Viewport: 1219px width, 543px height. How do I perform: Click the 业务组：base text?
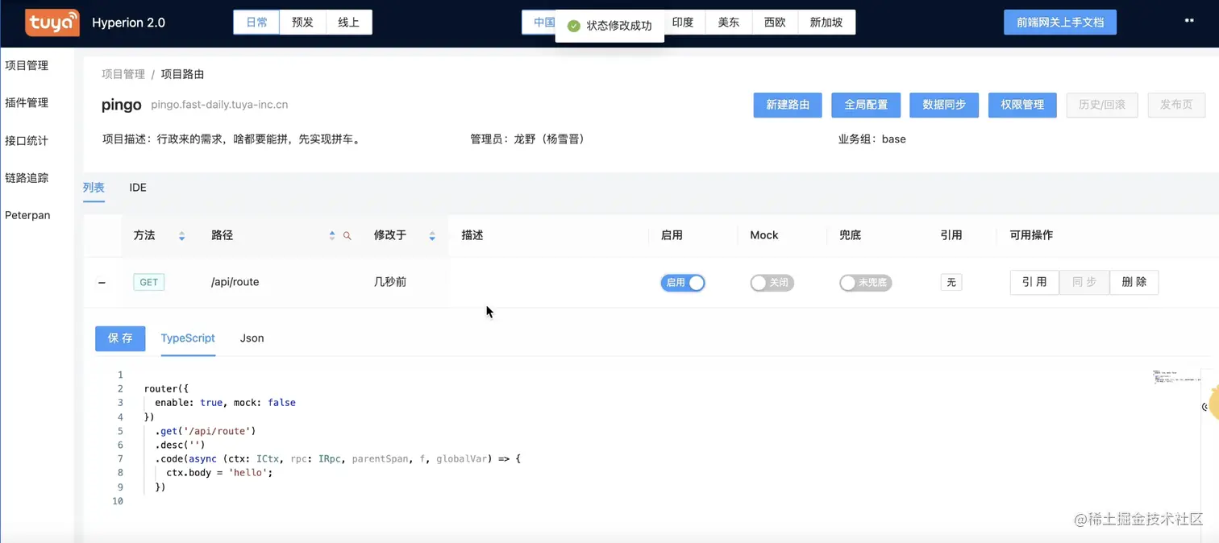[872, 139]
